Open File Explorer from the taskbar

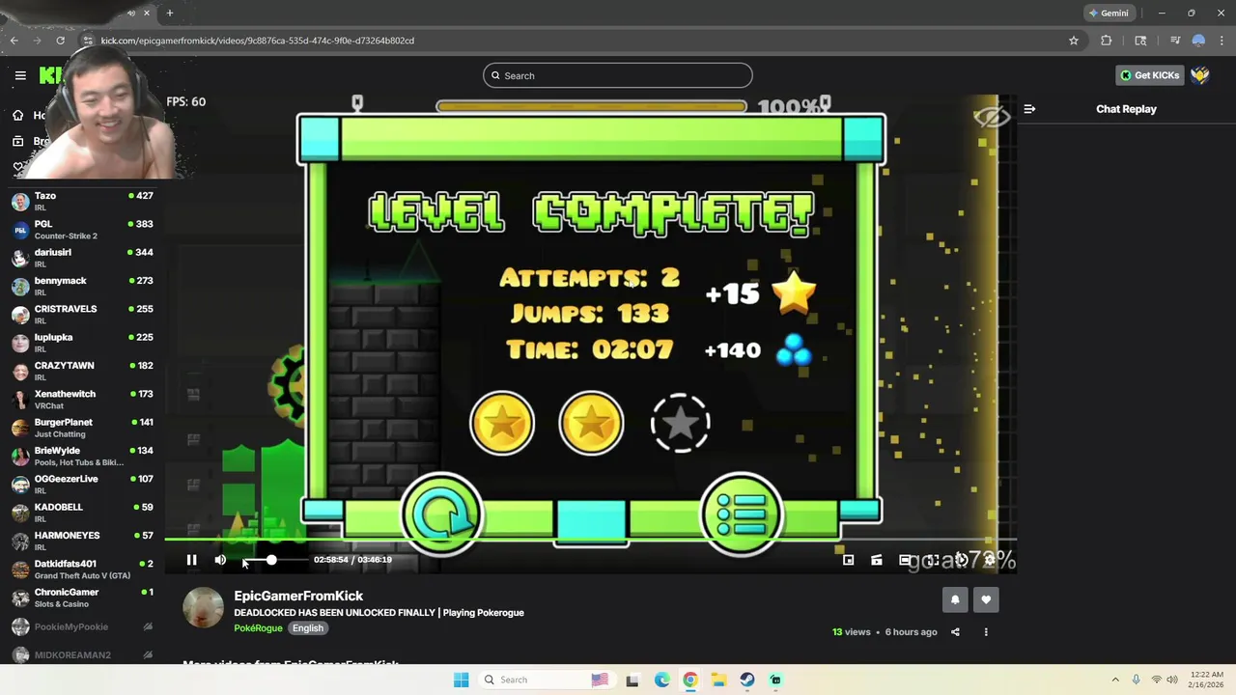(x=718, y=680)
